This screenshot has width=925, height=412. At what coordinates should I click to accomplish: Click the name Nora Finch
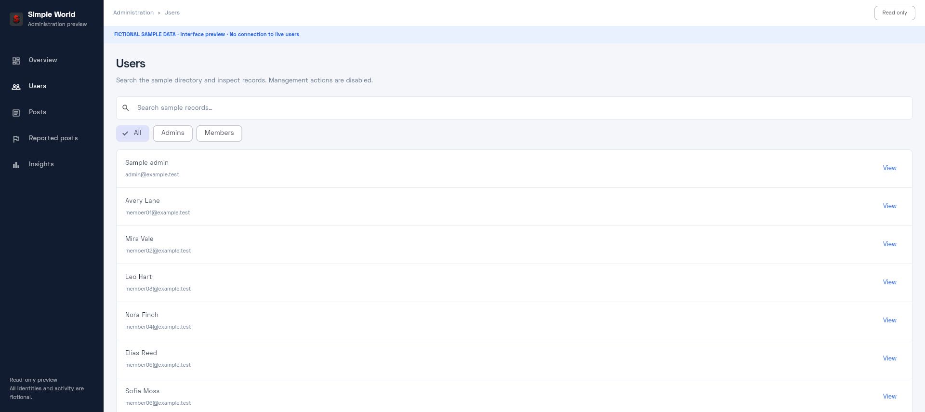[x=142, y=315]
